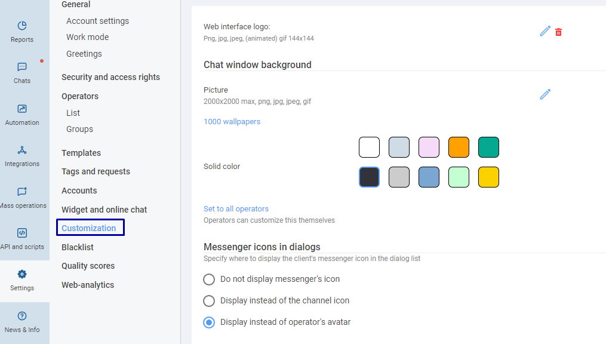This screenshot has width=606, height=344.
Task: Open Mass operations in sidebar
Action: point(22,198)
